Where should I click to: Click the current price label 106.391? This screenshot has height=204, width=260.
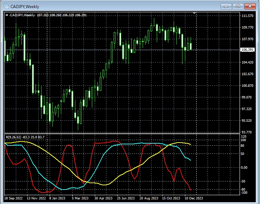click(247, 50)
